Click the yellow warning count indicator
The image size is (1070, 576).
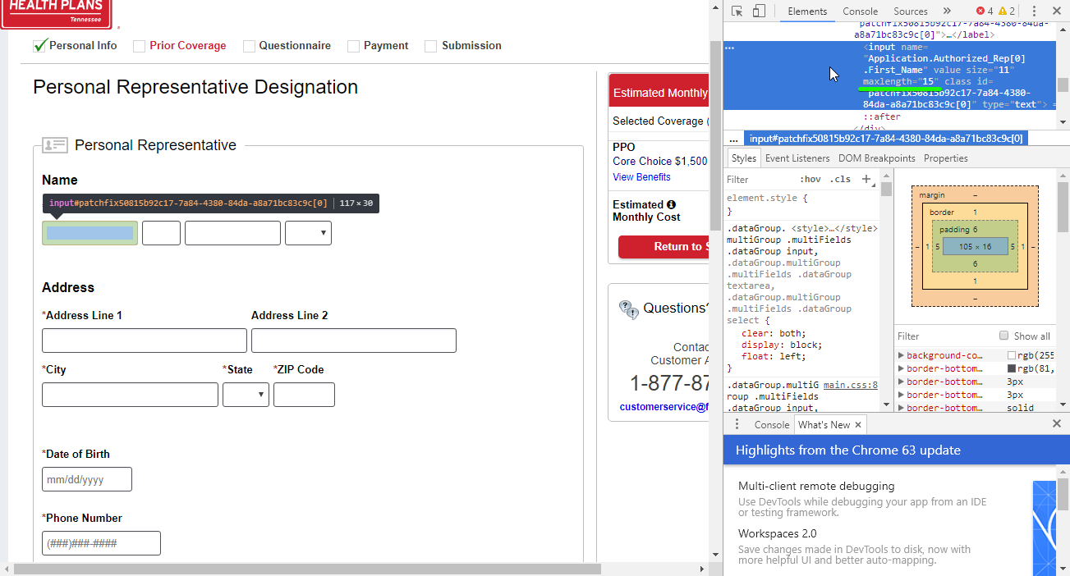point(1007,11)
